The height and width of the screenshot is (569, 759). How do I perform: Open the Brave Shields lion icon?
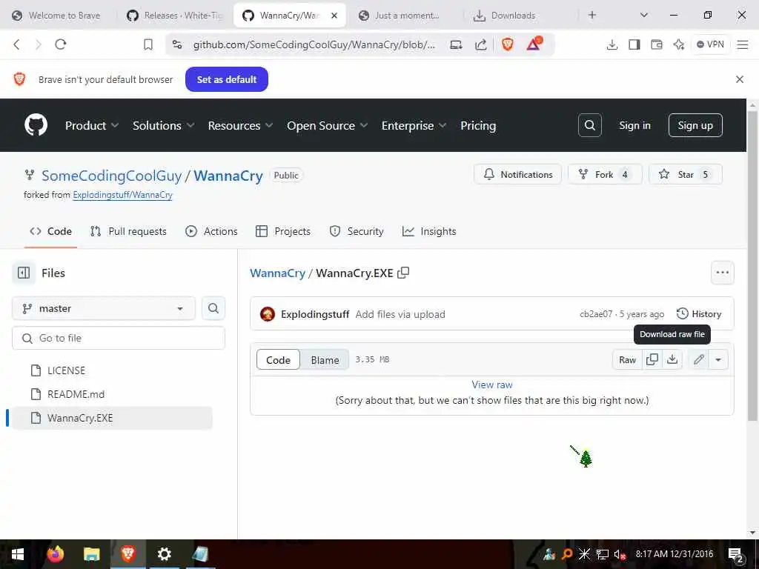[507, 44]
